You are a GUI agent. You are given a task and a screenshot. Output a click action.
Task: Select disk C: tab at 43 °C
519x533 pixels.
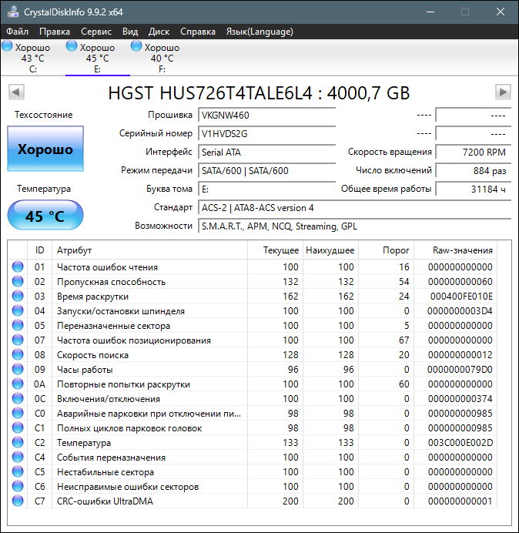32,58
